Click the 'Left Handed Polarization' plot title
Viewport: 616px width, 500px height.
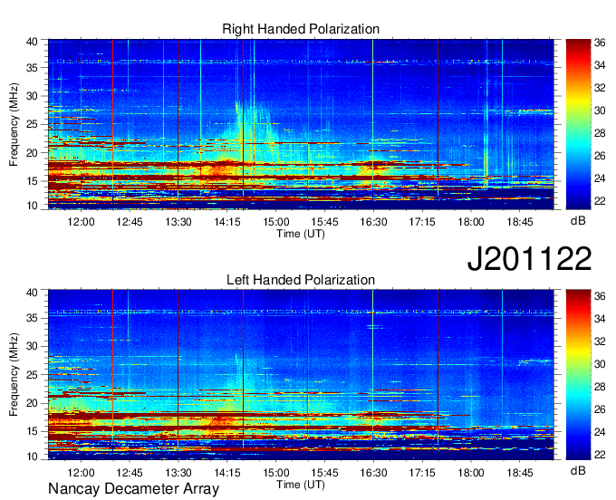[x=301, y=280]
